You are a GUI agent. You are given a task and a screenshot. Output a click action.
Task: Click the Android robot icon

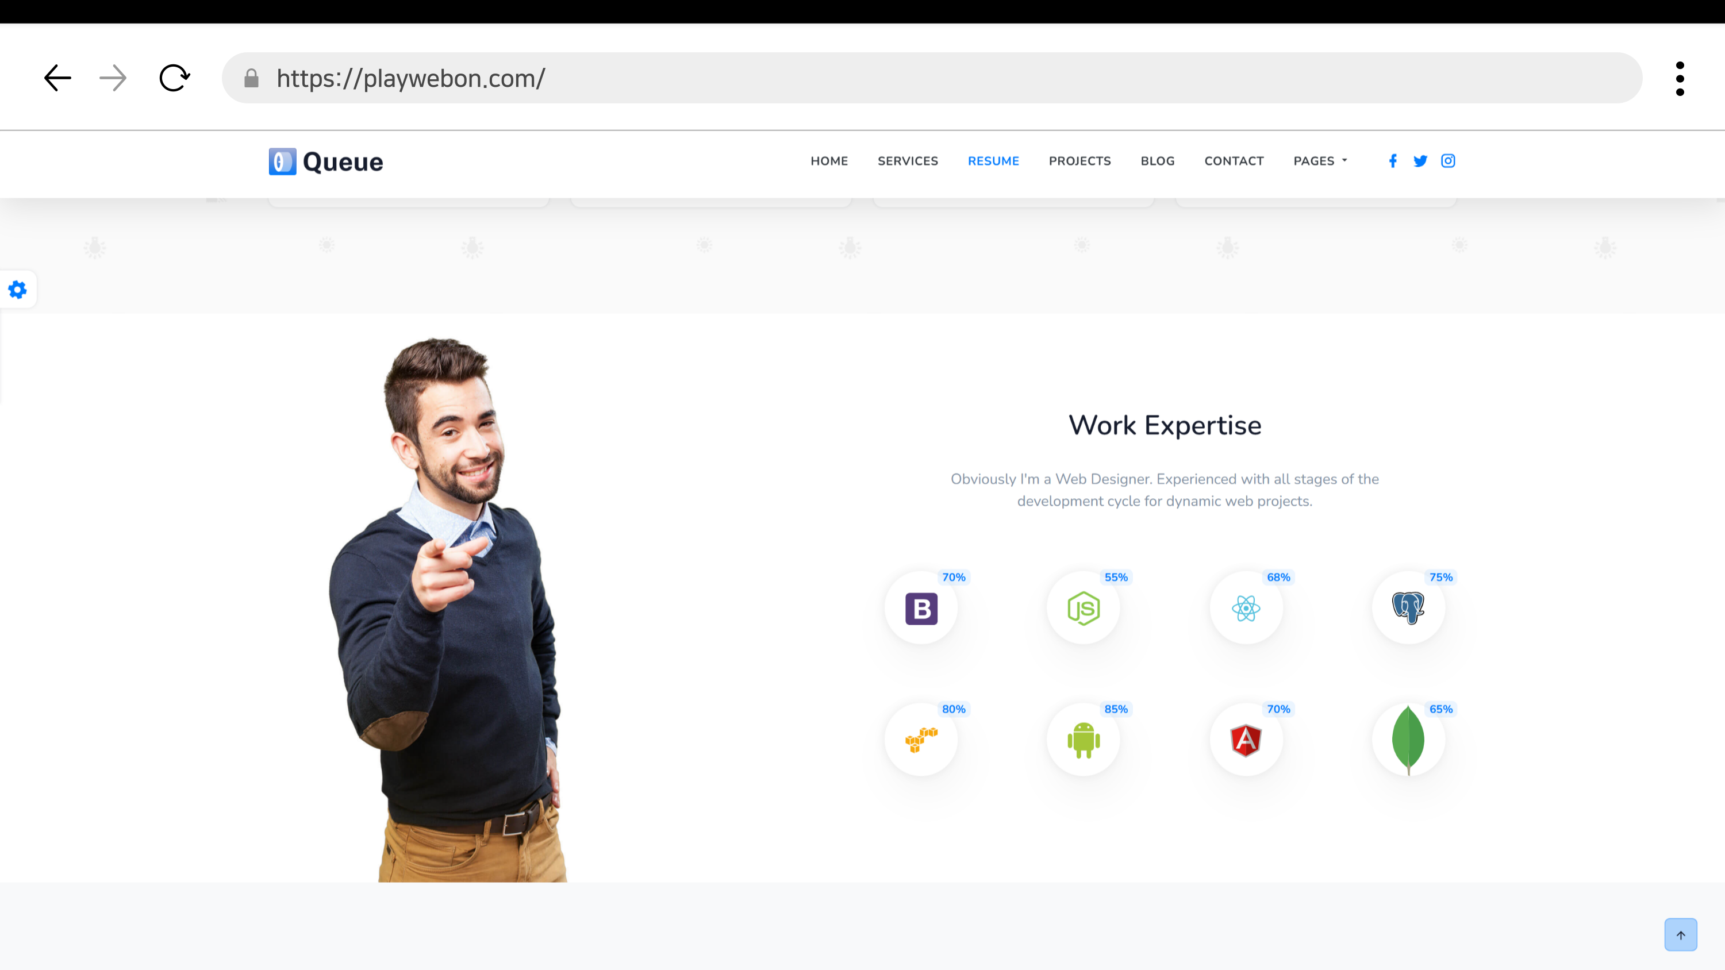click(x=1083, y=740)
